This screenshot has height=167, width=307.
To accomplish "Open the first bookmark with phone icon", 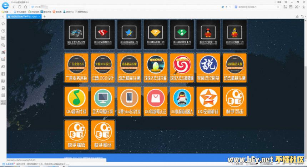I will (20, 12).
